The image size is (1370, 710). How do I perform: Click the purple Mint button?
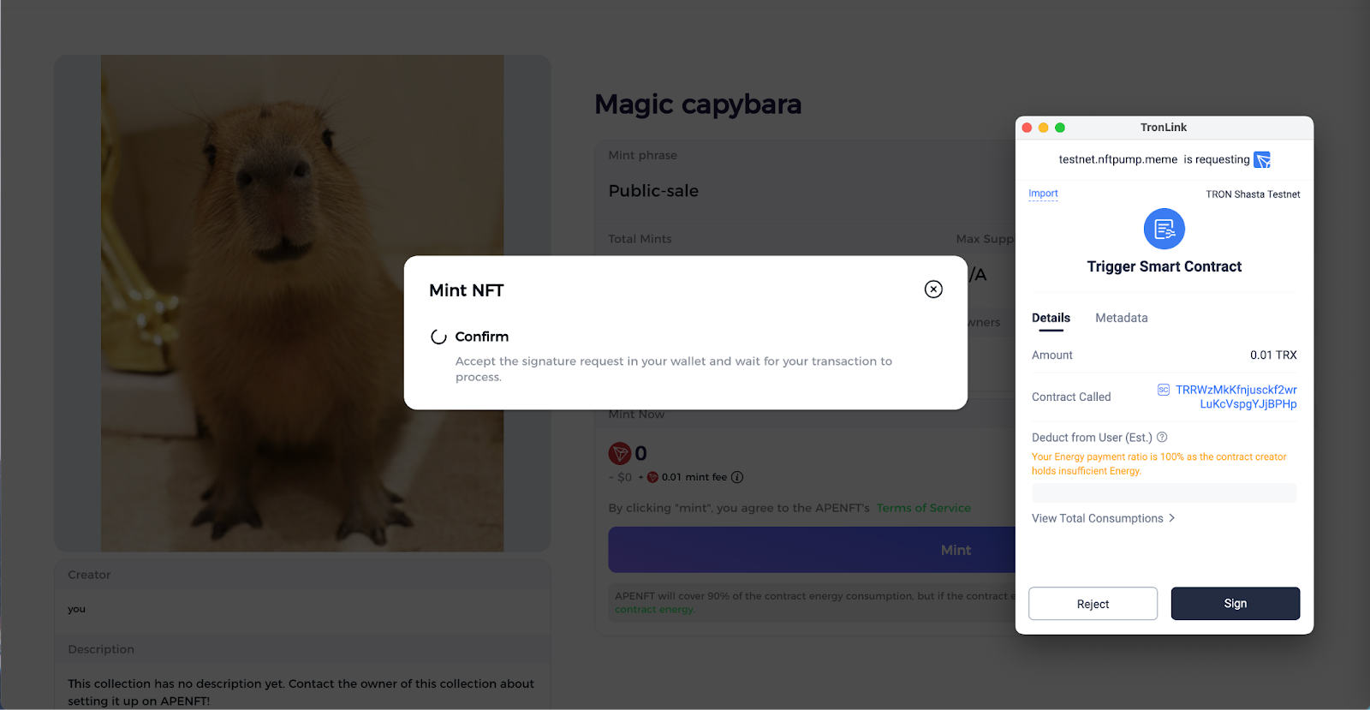(812, 550)
